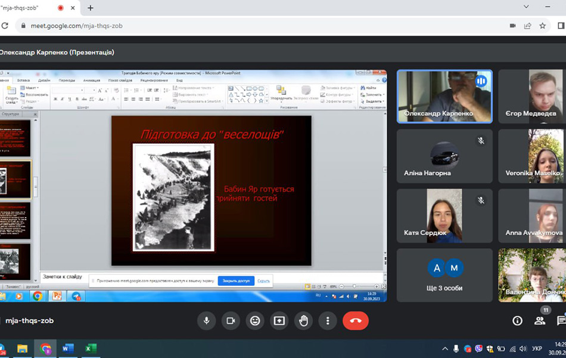Send a reaction with the emoji button
The image size is (566, 358).
(x=255, y=321)
